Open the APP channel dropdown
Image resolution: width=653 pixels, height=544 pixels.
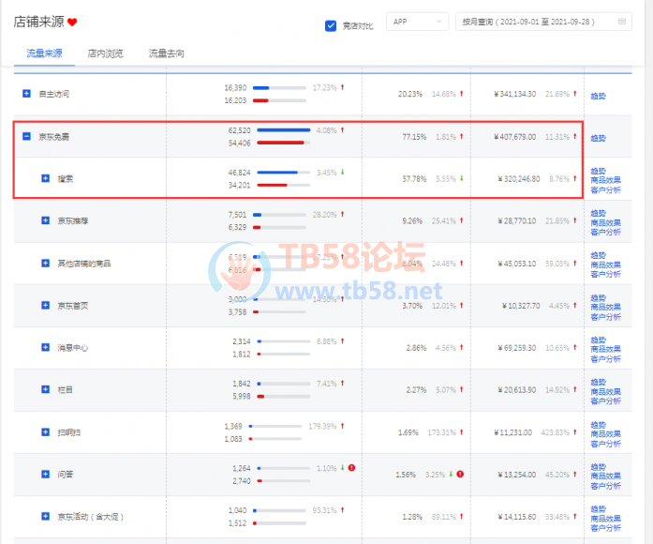pos(417,22)
